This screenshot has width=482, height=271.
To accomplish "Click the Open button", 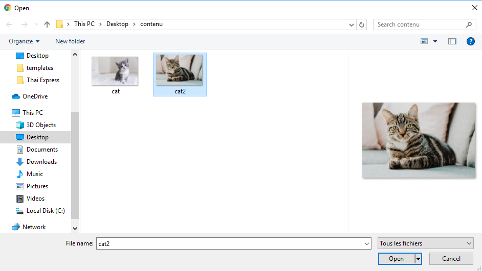I will point(396,259).
